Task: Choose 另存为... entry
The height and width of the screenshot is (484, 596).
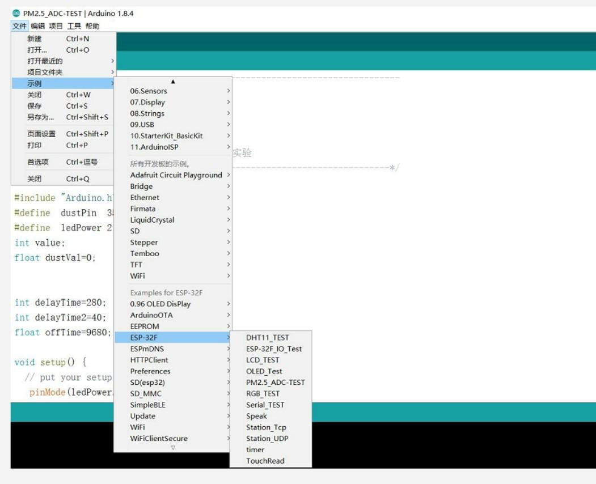Action: (x=63, y=117)
